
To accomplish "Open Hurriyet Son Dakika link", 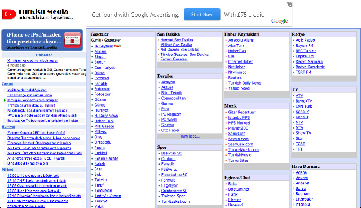I will click(177, 40).
